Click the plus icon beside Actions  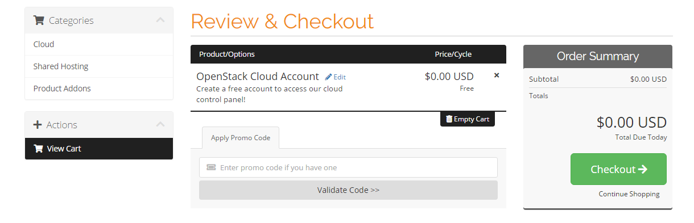38,125
